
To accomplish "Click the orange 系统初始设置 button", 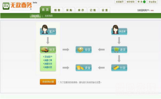I will coord(48,82).
